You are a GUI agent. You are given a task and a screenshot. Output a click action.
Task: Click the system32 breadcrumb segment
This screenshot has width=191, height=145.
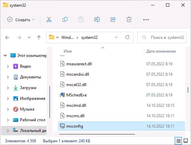(x=89, y=38)
